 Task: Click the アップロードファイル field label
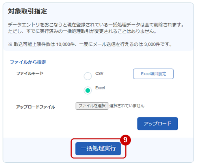coord(35,107)
